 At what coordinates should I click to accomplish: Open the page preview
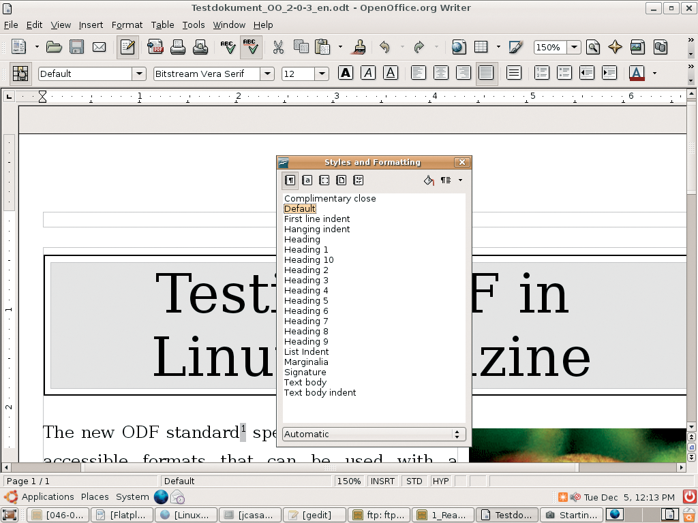(x=200, y=47)
